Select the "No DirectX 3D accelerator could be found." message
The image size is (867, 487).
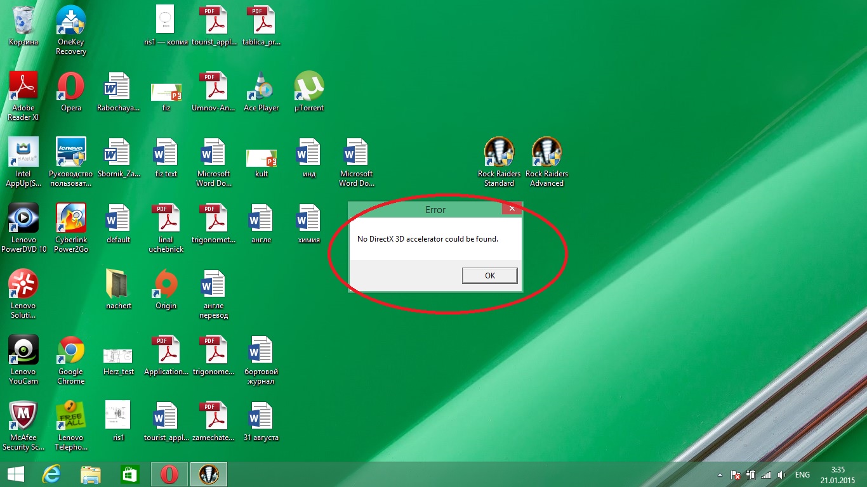428,239
